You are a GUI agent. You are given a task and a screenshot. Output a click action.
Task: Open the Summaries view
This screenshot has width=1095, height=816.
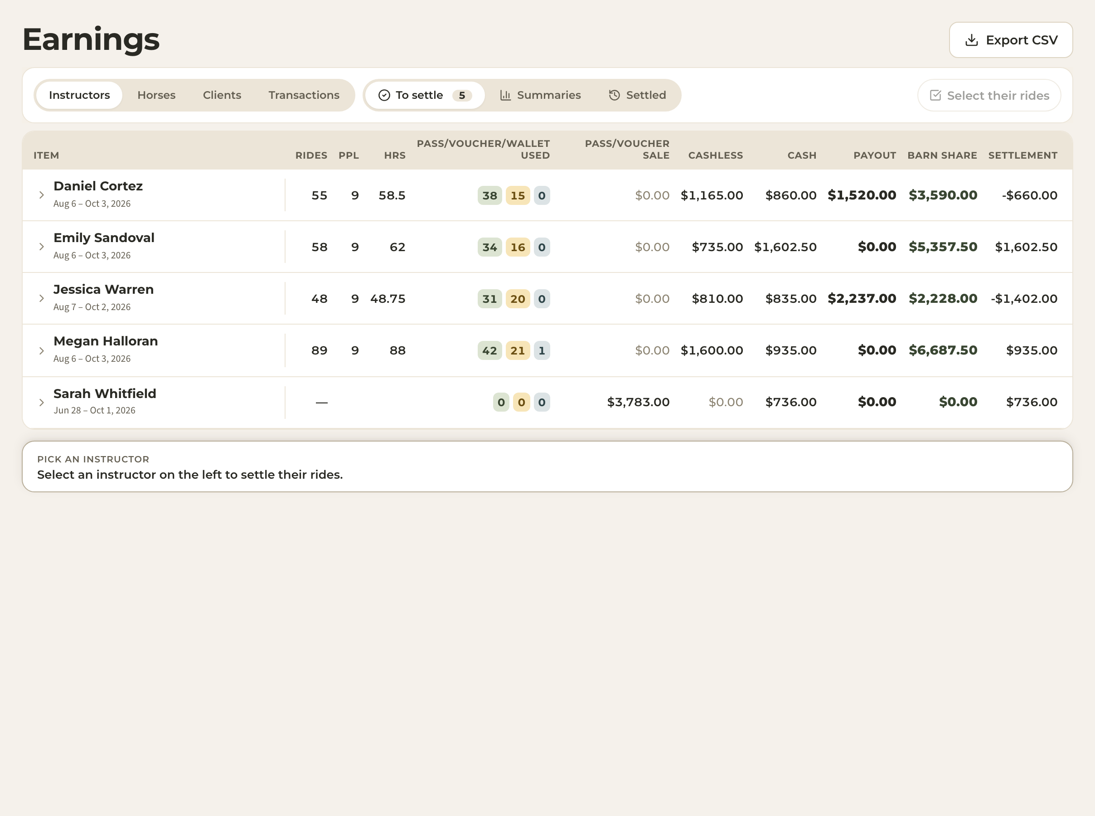[541, 95]
